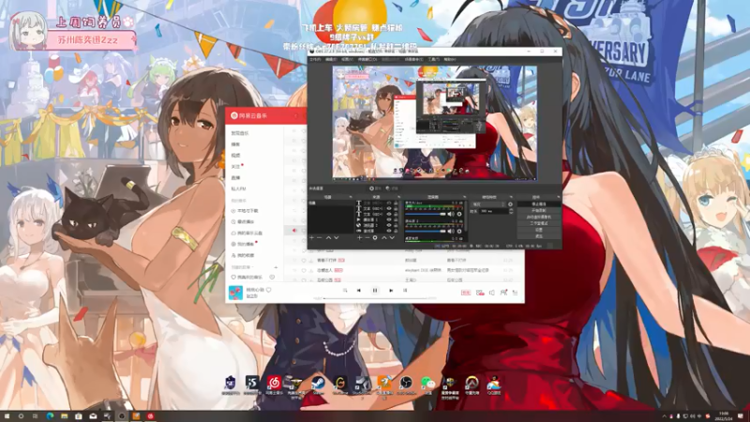Open the 文件 menu in OBS

pyautogui.click(x=315, y=59)
